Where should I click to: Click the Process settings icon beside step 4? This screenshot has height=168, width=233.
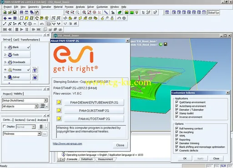pyautogui.click(x=35, y=70)
